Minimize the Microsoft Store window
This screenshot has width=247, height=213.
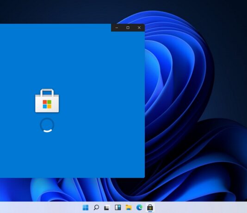(x=117, y=28)
